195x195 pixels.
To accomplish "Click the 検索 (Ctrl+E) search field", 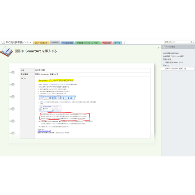I will [177, 42].
